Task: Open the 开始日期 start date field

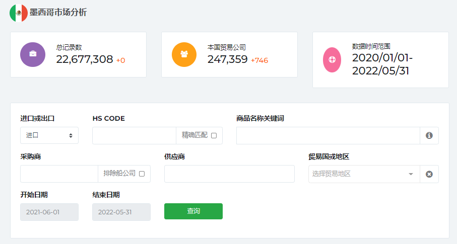Action: pos(49,212)
